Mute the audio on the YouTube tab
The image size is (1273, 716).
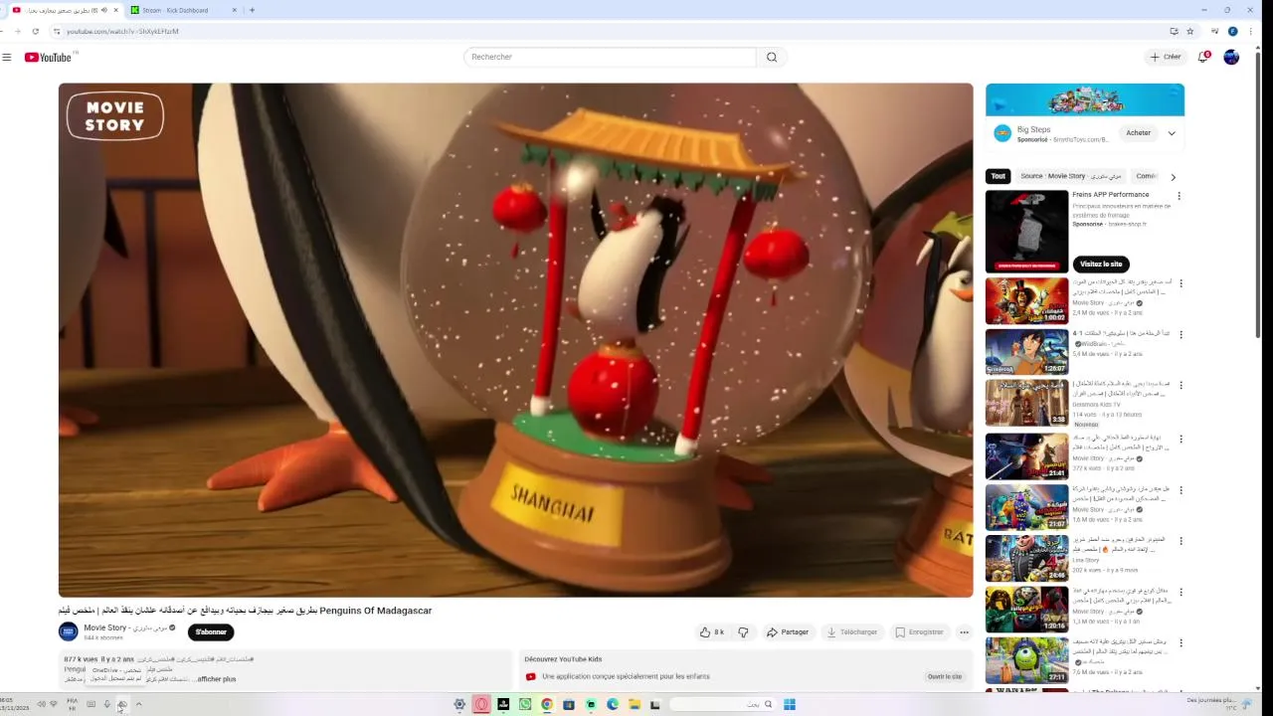click(104, 10)
